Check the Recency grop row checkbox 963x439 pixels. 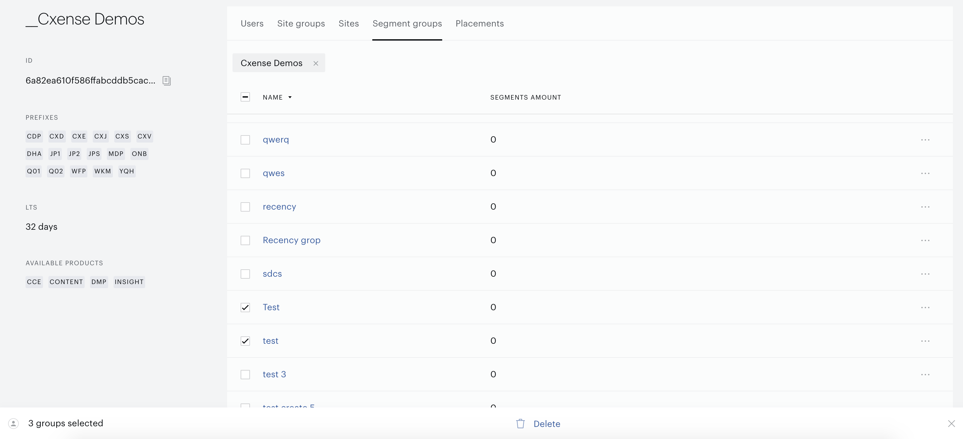tap(245, 240)
